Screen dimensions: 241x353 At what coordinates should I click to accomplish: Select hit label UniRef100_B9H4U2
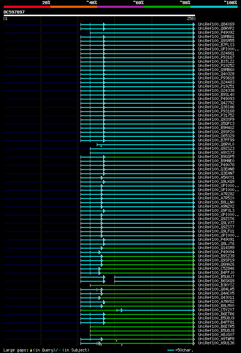click(x=216, y=128)
